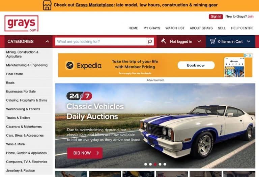Open the Watch List menu item
Screen dimensions: 259x177
pos(175,28)
